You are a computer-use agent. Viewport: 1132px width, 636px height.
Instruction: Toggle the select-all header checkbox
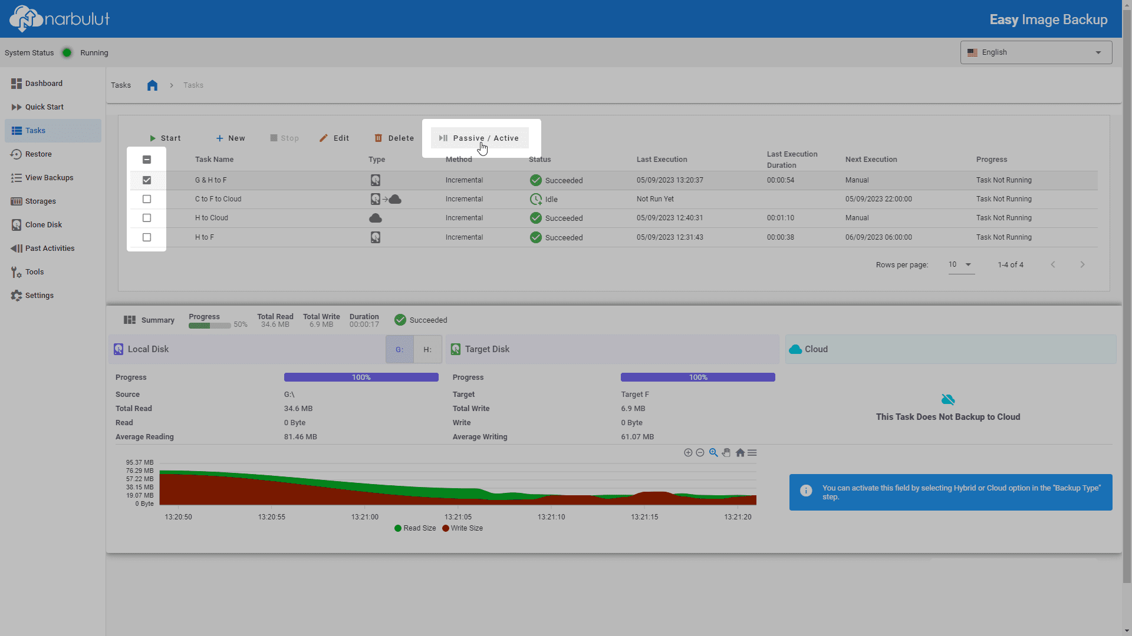point(147,160)
